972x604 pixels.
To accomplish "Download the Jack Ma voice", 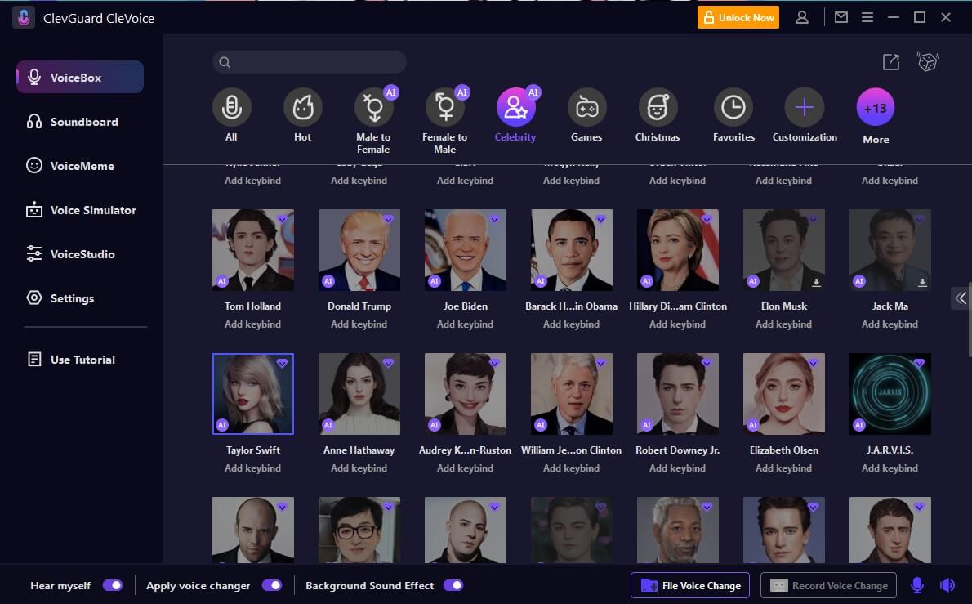I will coord(922,283).
